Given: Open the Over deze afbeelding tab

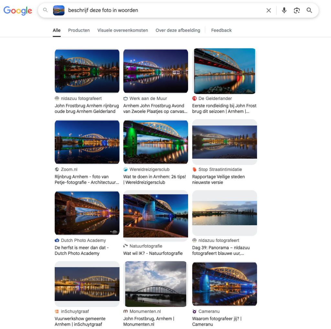Looking at the screenshot, I should point(178,30).
